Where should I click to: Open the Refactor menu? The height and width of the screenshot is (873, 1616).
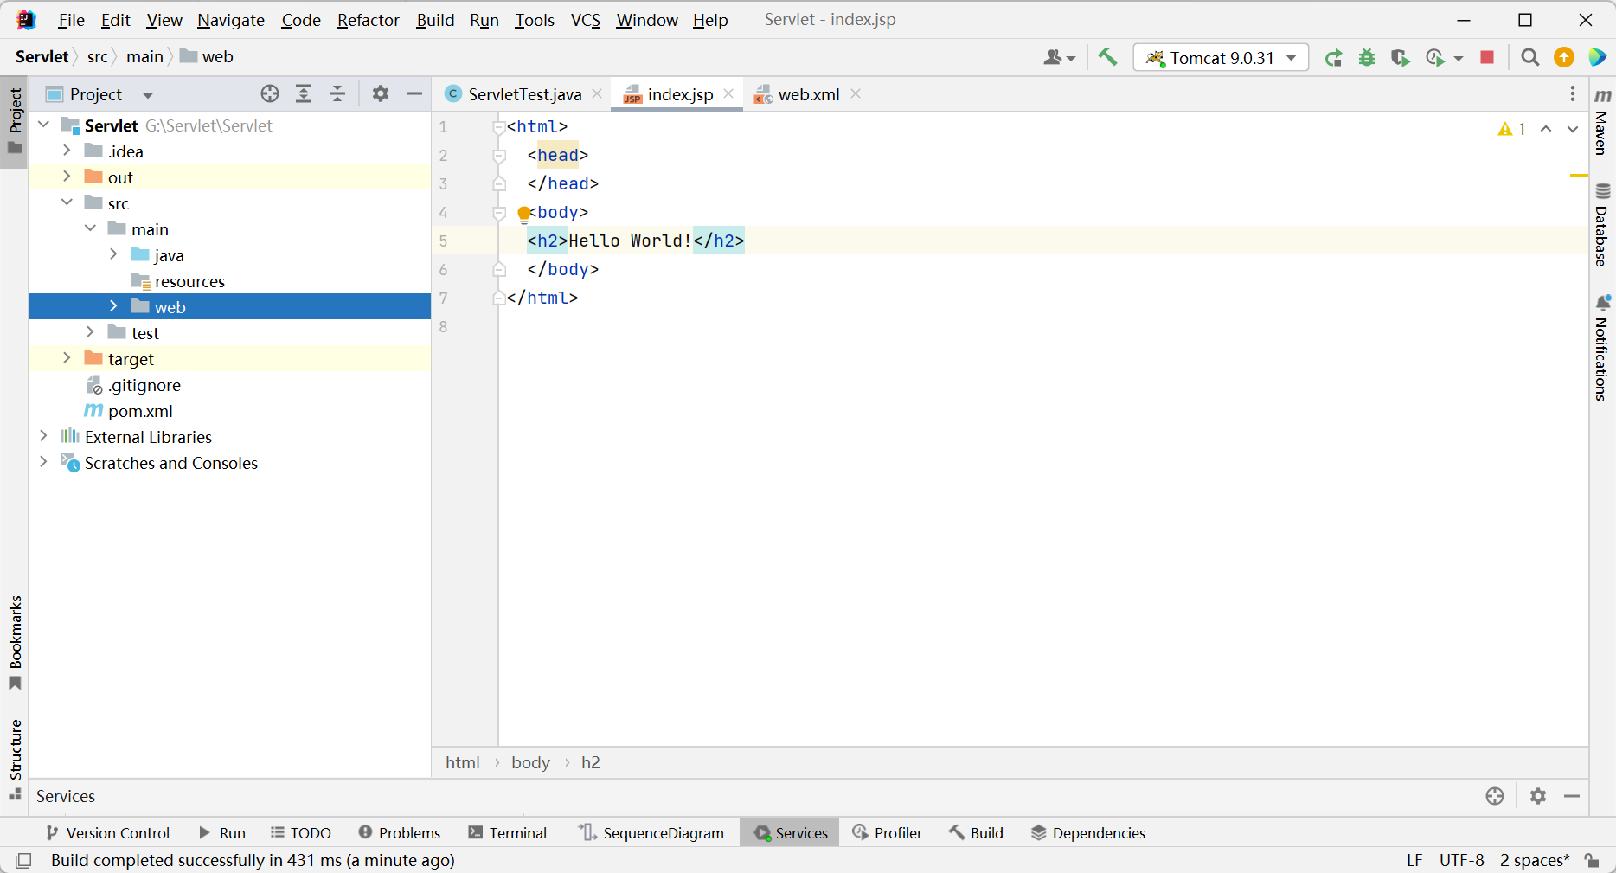point(368,20)
